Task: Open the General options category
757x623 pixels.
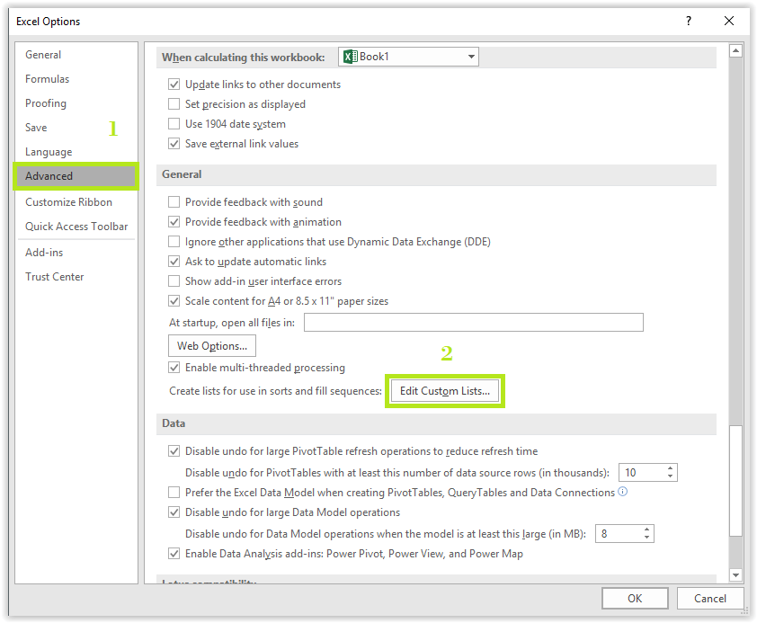Action: (43, 55)
